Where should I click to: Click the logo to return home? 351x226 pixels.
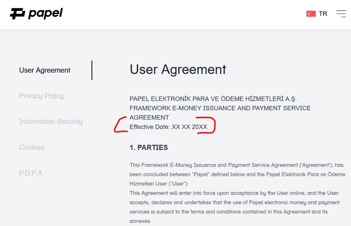coord(36,13)
